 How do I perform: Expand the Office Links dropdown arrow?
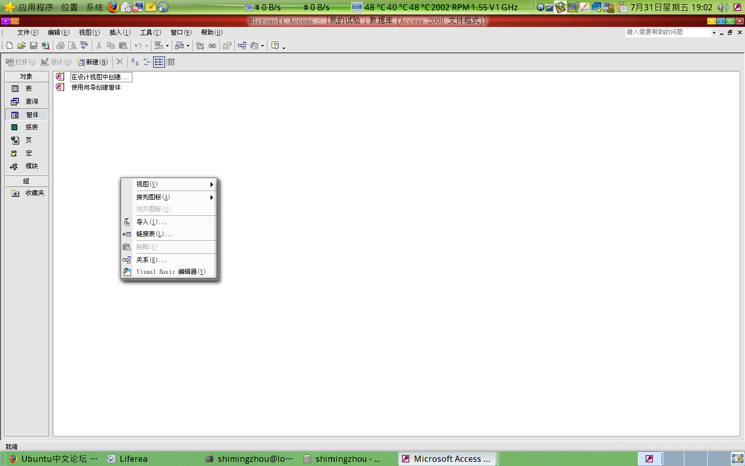coord(167,46)
